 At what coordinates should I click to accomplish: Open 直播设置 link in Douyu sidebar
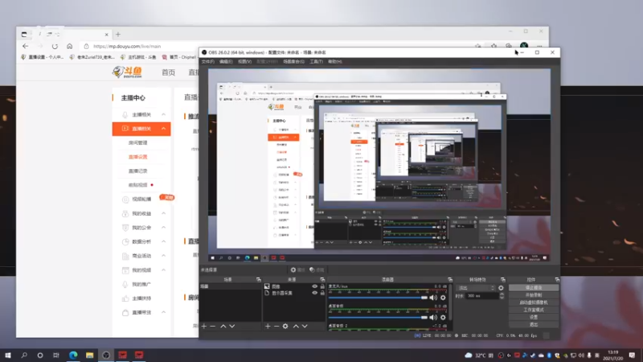pos(137,157)
